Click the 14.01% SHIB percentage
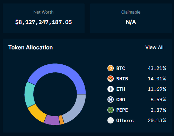 157,79
